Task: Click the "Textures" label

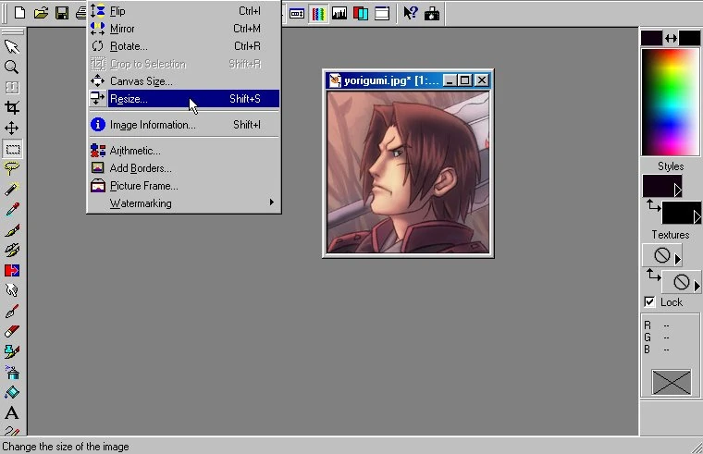Action: [x=671, y=235]
